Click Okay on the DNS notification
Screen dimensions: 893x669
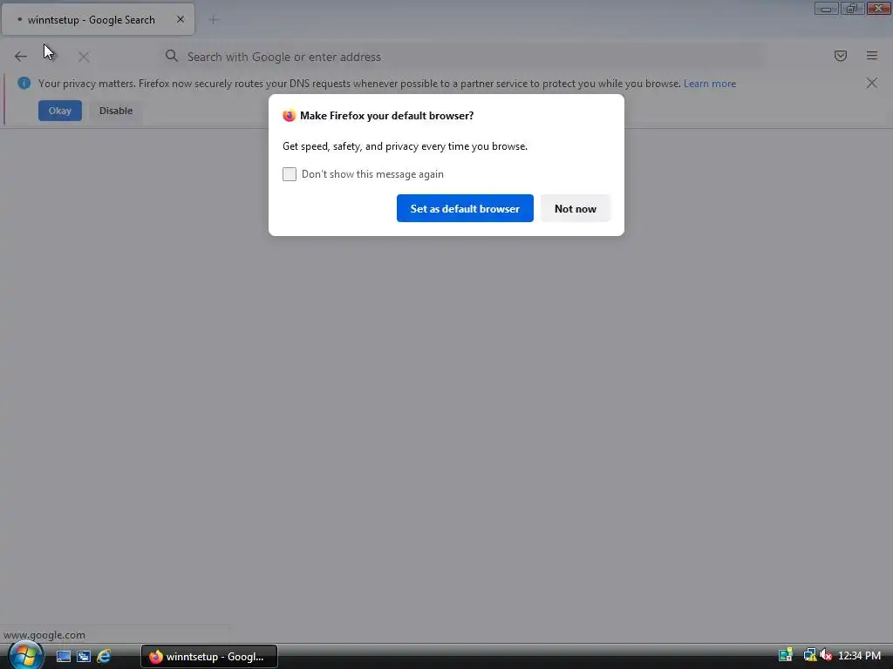click(x=60, y=111)
